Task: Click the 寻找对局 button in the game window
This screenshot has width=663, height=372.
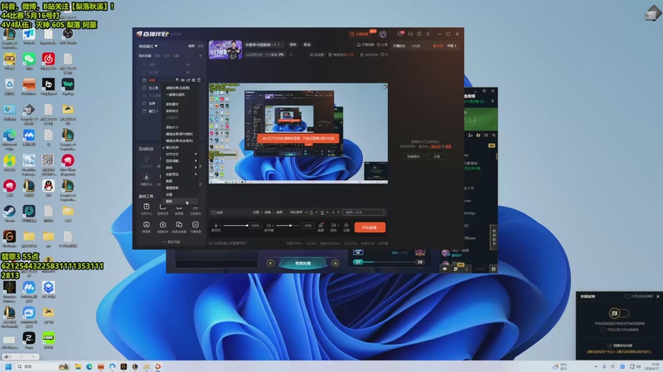Action: click(x=302, y=263)
